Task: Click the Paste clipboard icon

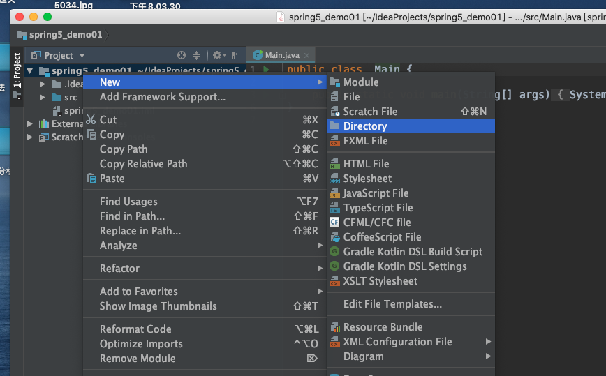Action: click(x=91, y=179)
